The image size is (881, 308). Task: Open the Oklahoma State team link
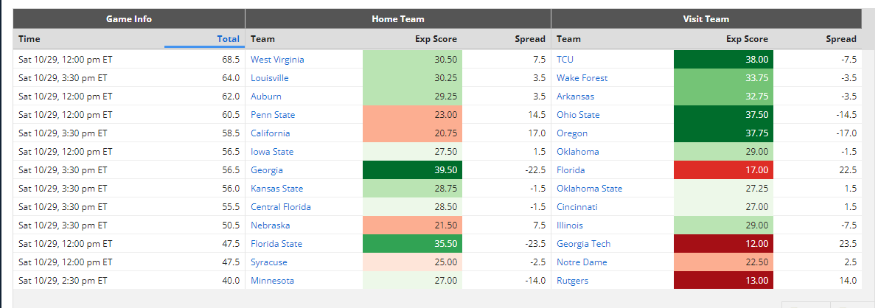589,189
